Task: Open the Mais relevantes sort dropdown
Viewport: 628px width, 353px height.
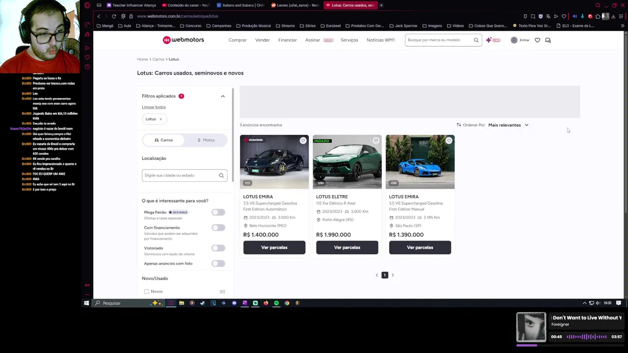Action: [508, 125]
